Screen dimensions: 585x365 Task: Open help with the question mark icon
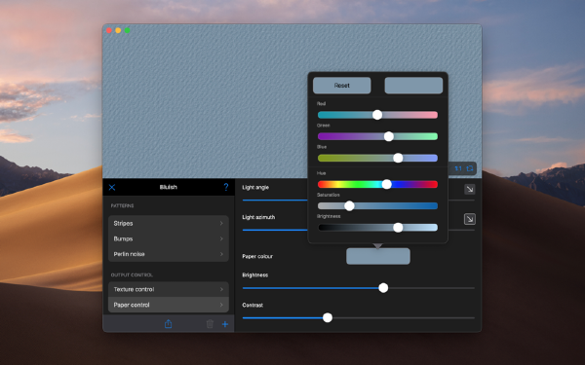tap(226, 187)
